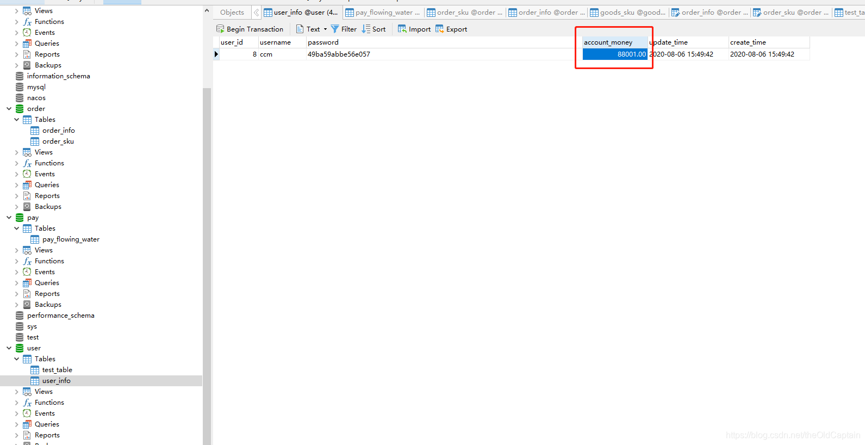865x445 pixels.
Task: Click the password cell 49ba59abbe56e057
Action: point(444,54)
